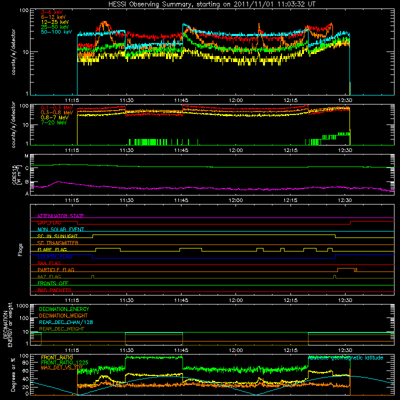The width and height of the screenshot is (400, 400).
Task: Click the 0.1-0.3 MeV legend label
Action: 57,107
